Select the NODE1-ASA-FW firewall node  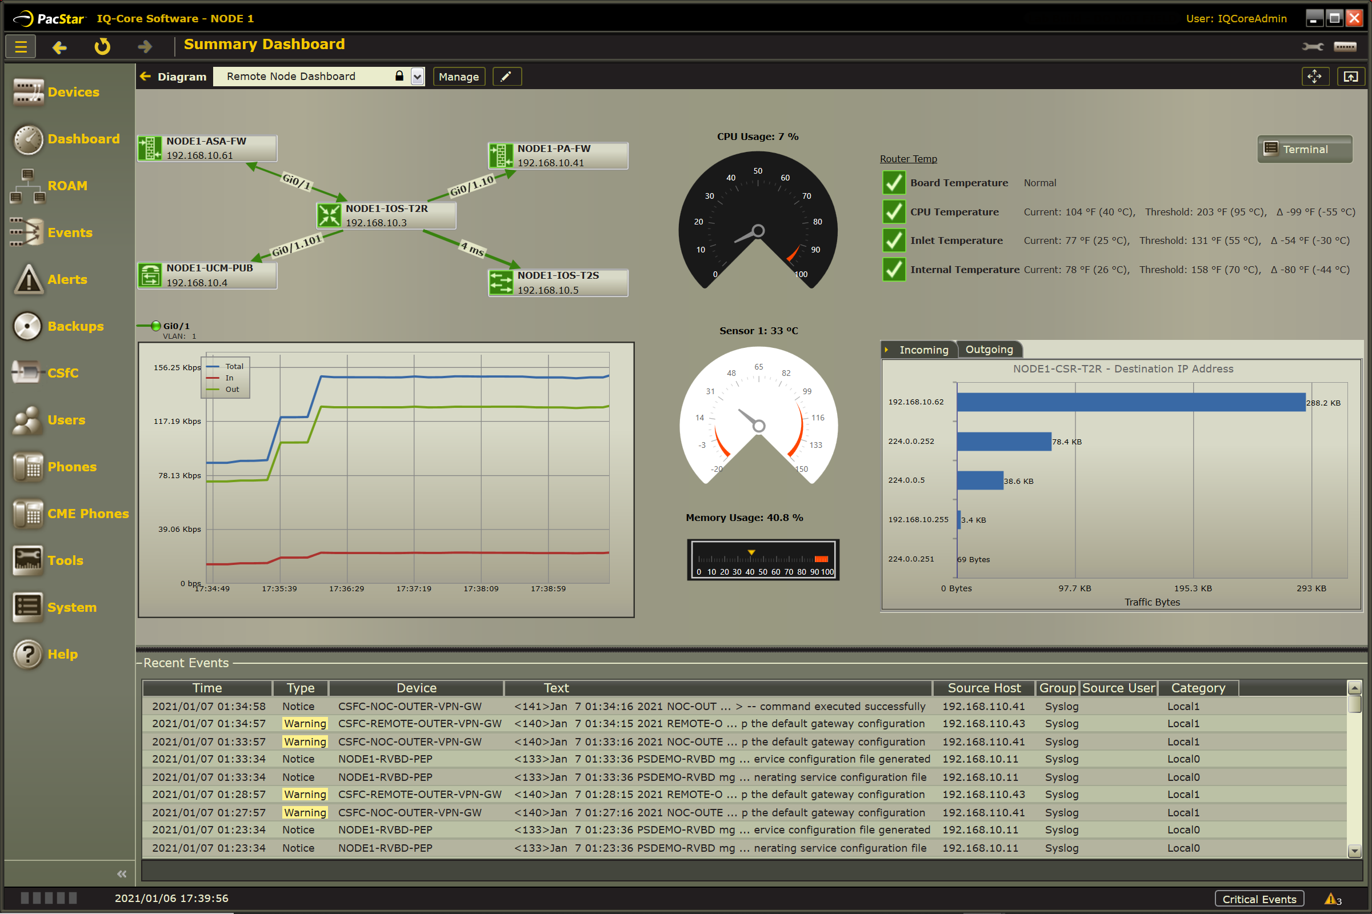coord(207,148)
